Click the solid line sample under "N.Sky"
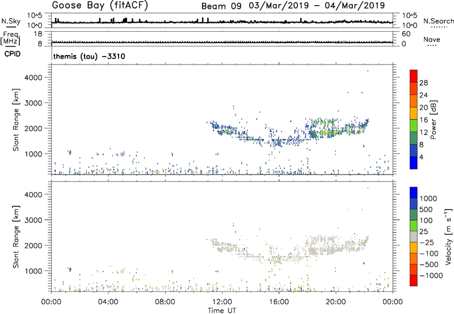Image resolution: width=454 pixels, height=314 pixels. click(11, 27)
